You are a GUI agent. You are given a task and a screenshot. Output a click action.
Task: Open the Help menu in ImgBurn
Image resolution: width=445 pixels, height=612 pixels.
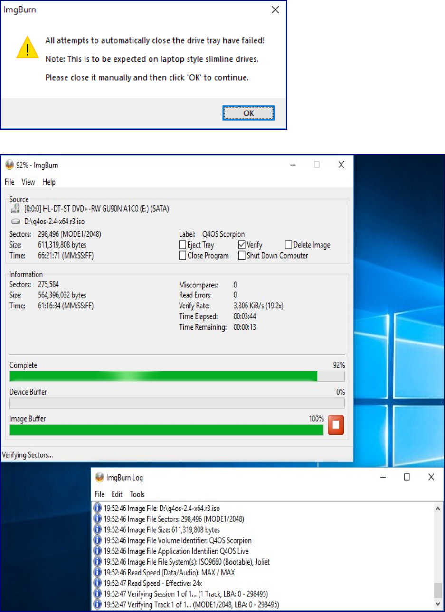[48, 182]
